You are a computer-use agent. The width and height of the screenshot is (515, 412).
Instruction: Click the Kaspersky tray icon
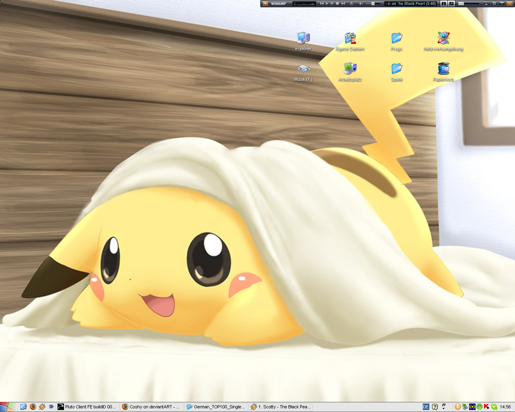click(x=486, y=407)
